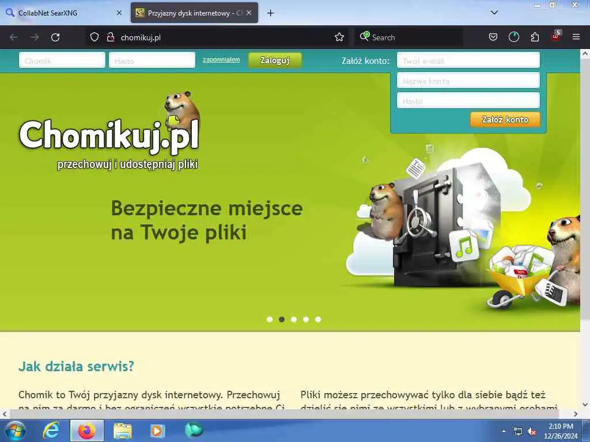Open the Extensions puzzle icon

click(x=535, y=37)
